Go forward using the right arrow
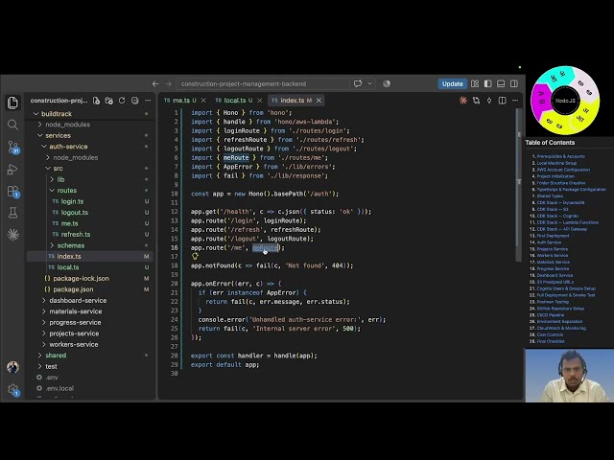Image resolution: width=614 pixels, height=460 pixels. pyautogui.click(x=169, y=83)
